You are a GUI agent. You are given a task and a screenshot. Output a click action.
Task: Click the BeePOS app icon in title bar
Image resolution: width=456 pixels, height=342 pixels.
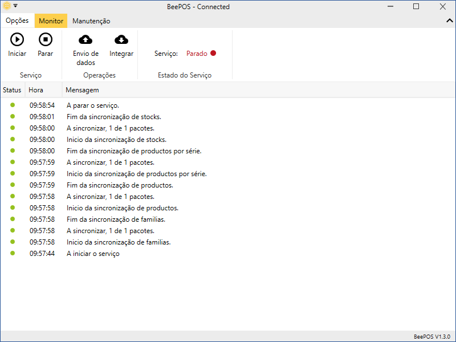click(7, 6)
